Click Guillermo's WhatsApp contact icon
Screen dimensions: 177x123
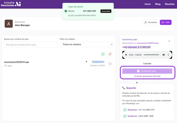coord(125,116)
